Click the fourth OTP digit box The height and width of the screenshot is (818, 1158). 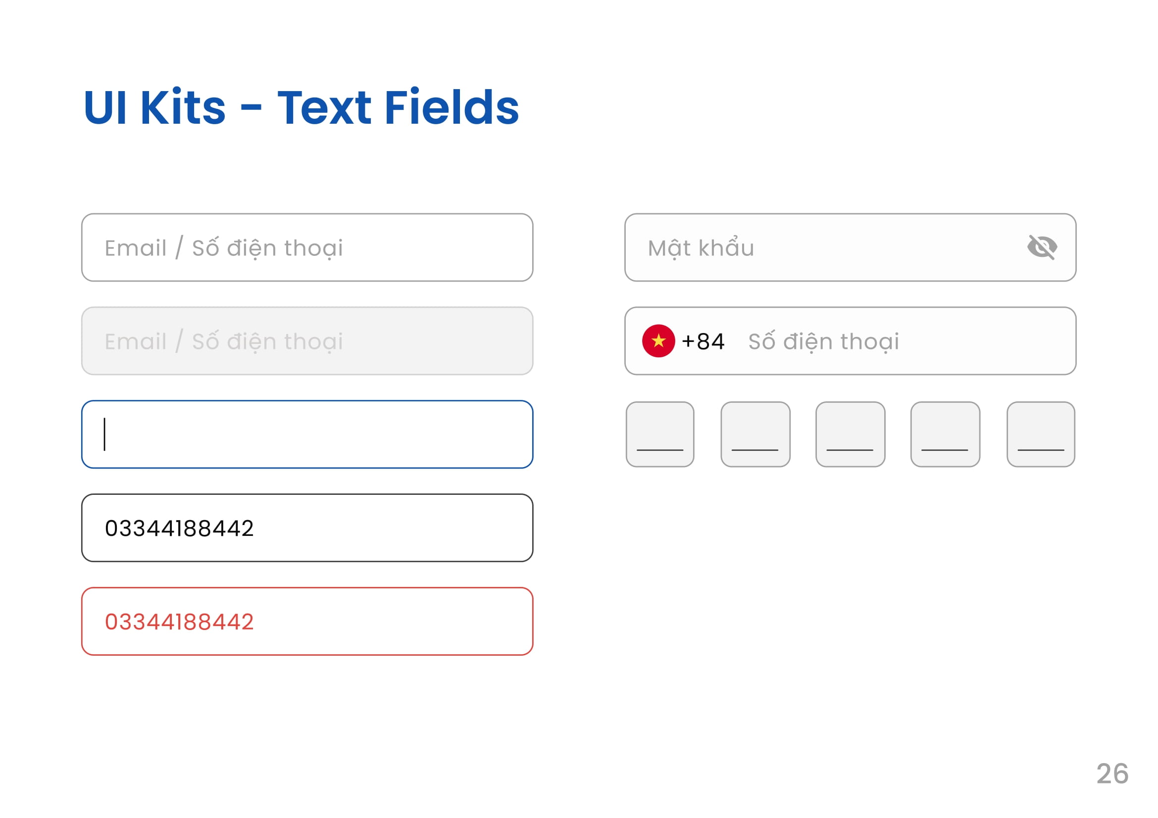point(945,434)
